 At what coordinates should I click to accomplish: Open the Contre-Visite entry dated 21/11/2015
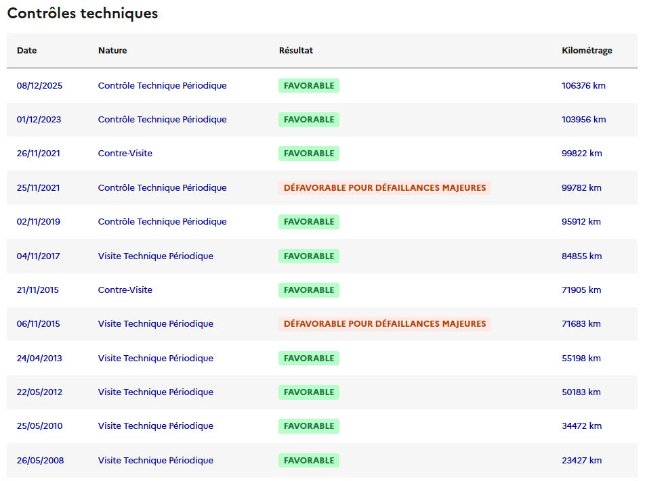pos(125,290)
